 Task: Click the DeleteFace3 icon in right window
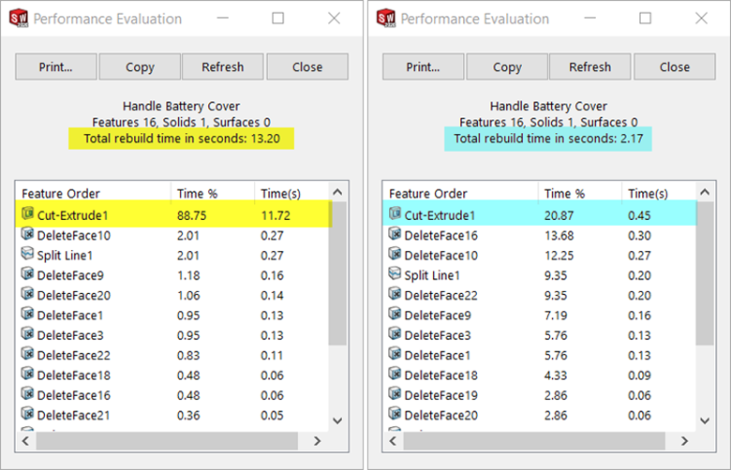[395, 333]
